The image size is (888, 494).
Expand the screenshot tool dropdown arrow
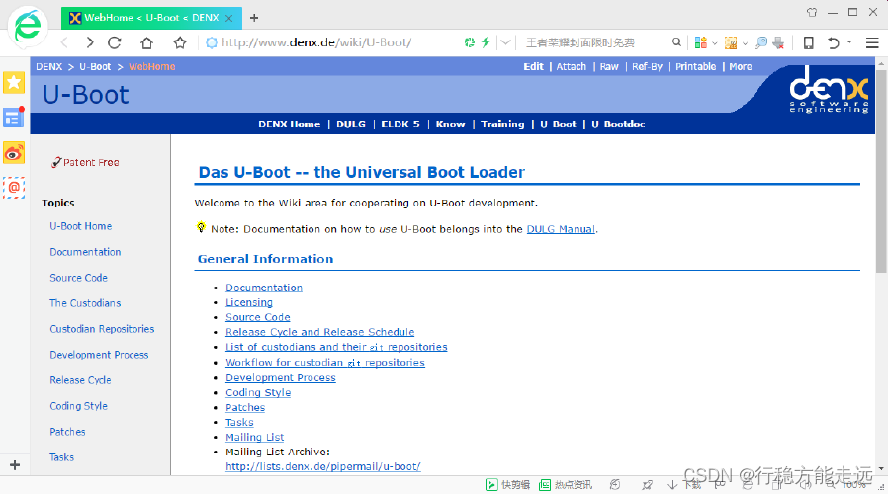(745, 43)
